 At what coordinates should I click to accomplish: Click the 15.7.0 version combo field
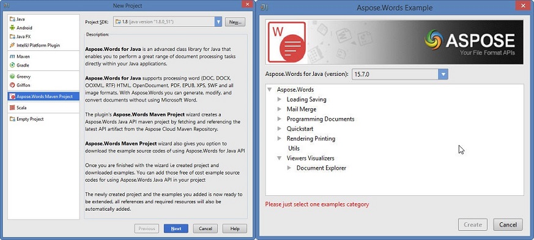(400, 74)
